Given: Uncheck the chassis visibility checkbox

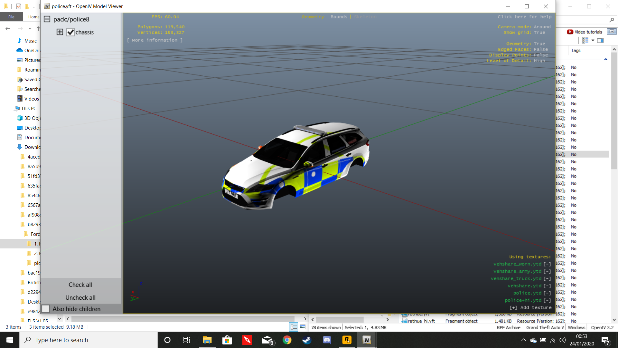Looking at the screenshot, I should [70, 32].
